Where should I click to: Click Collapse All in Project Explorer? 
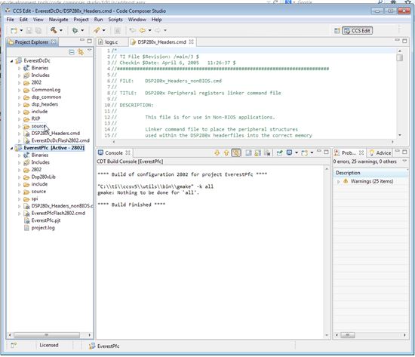pos(72,52)
